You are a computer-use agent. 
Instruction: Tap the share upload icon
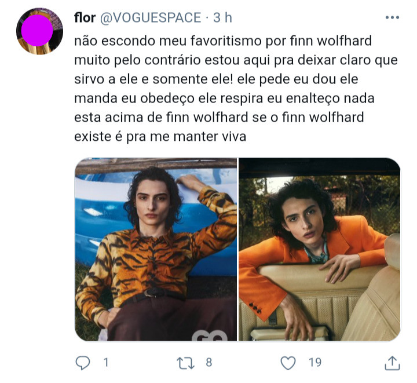coord(392,363)
